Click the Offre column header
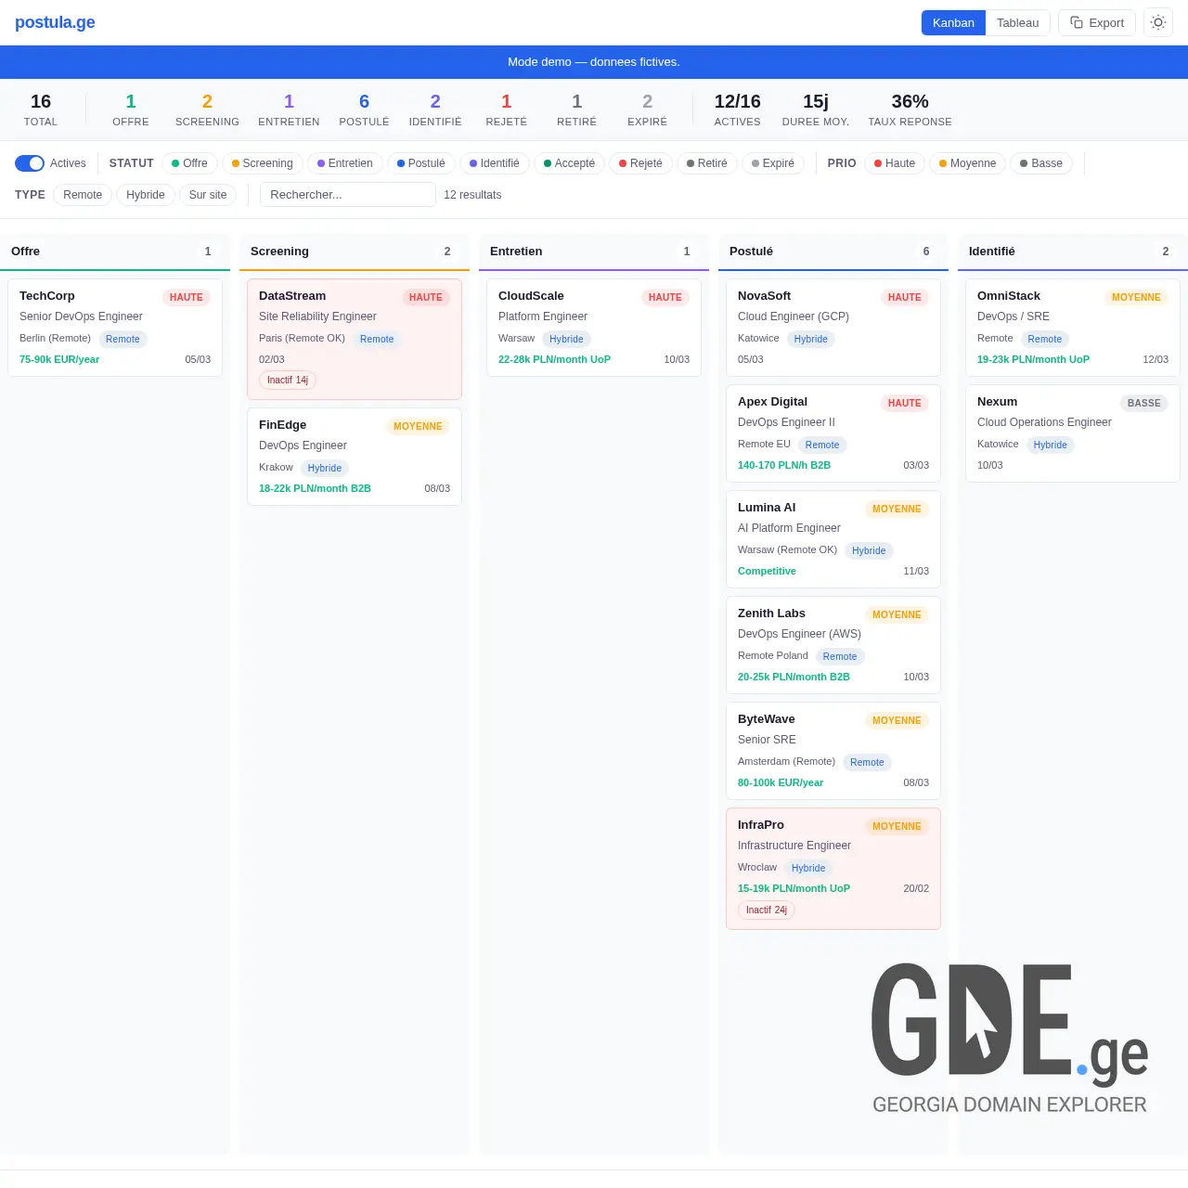Screen dimensions: 1188x1188 pos(115,252)
